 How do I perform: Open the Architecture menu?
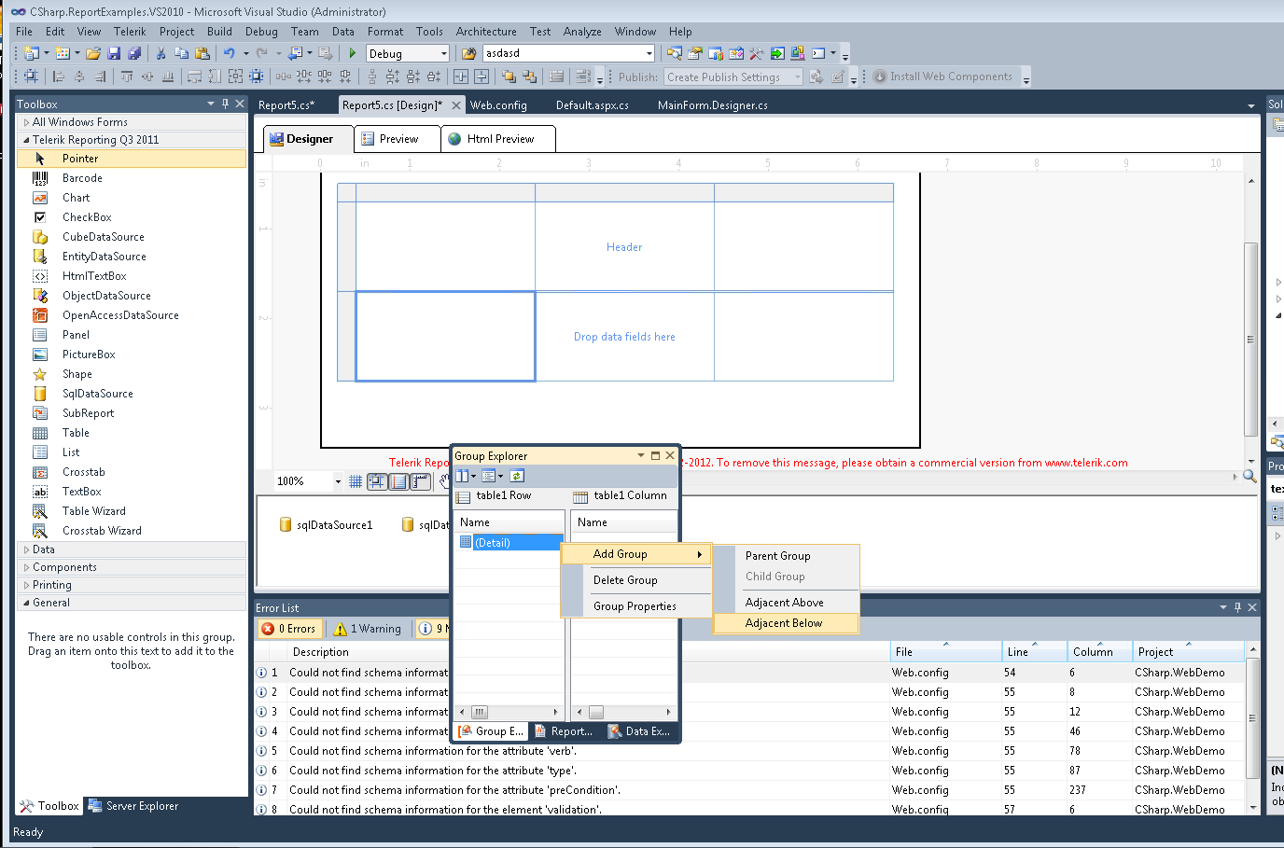[x=486, y=32]
